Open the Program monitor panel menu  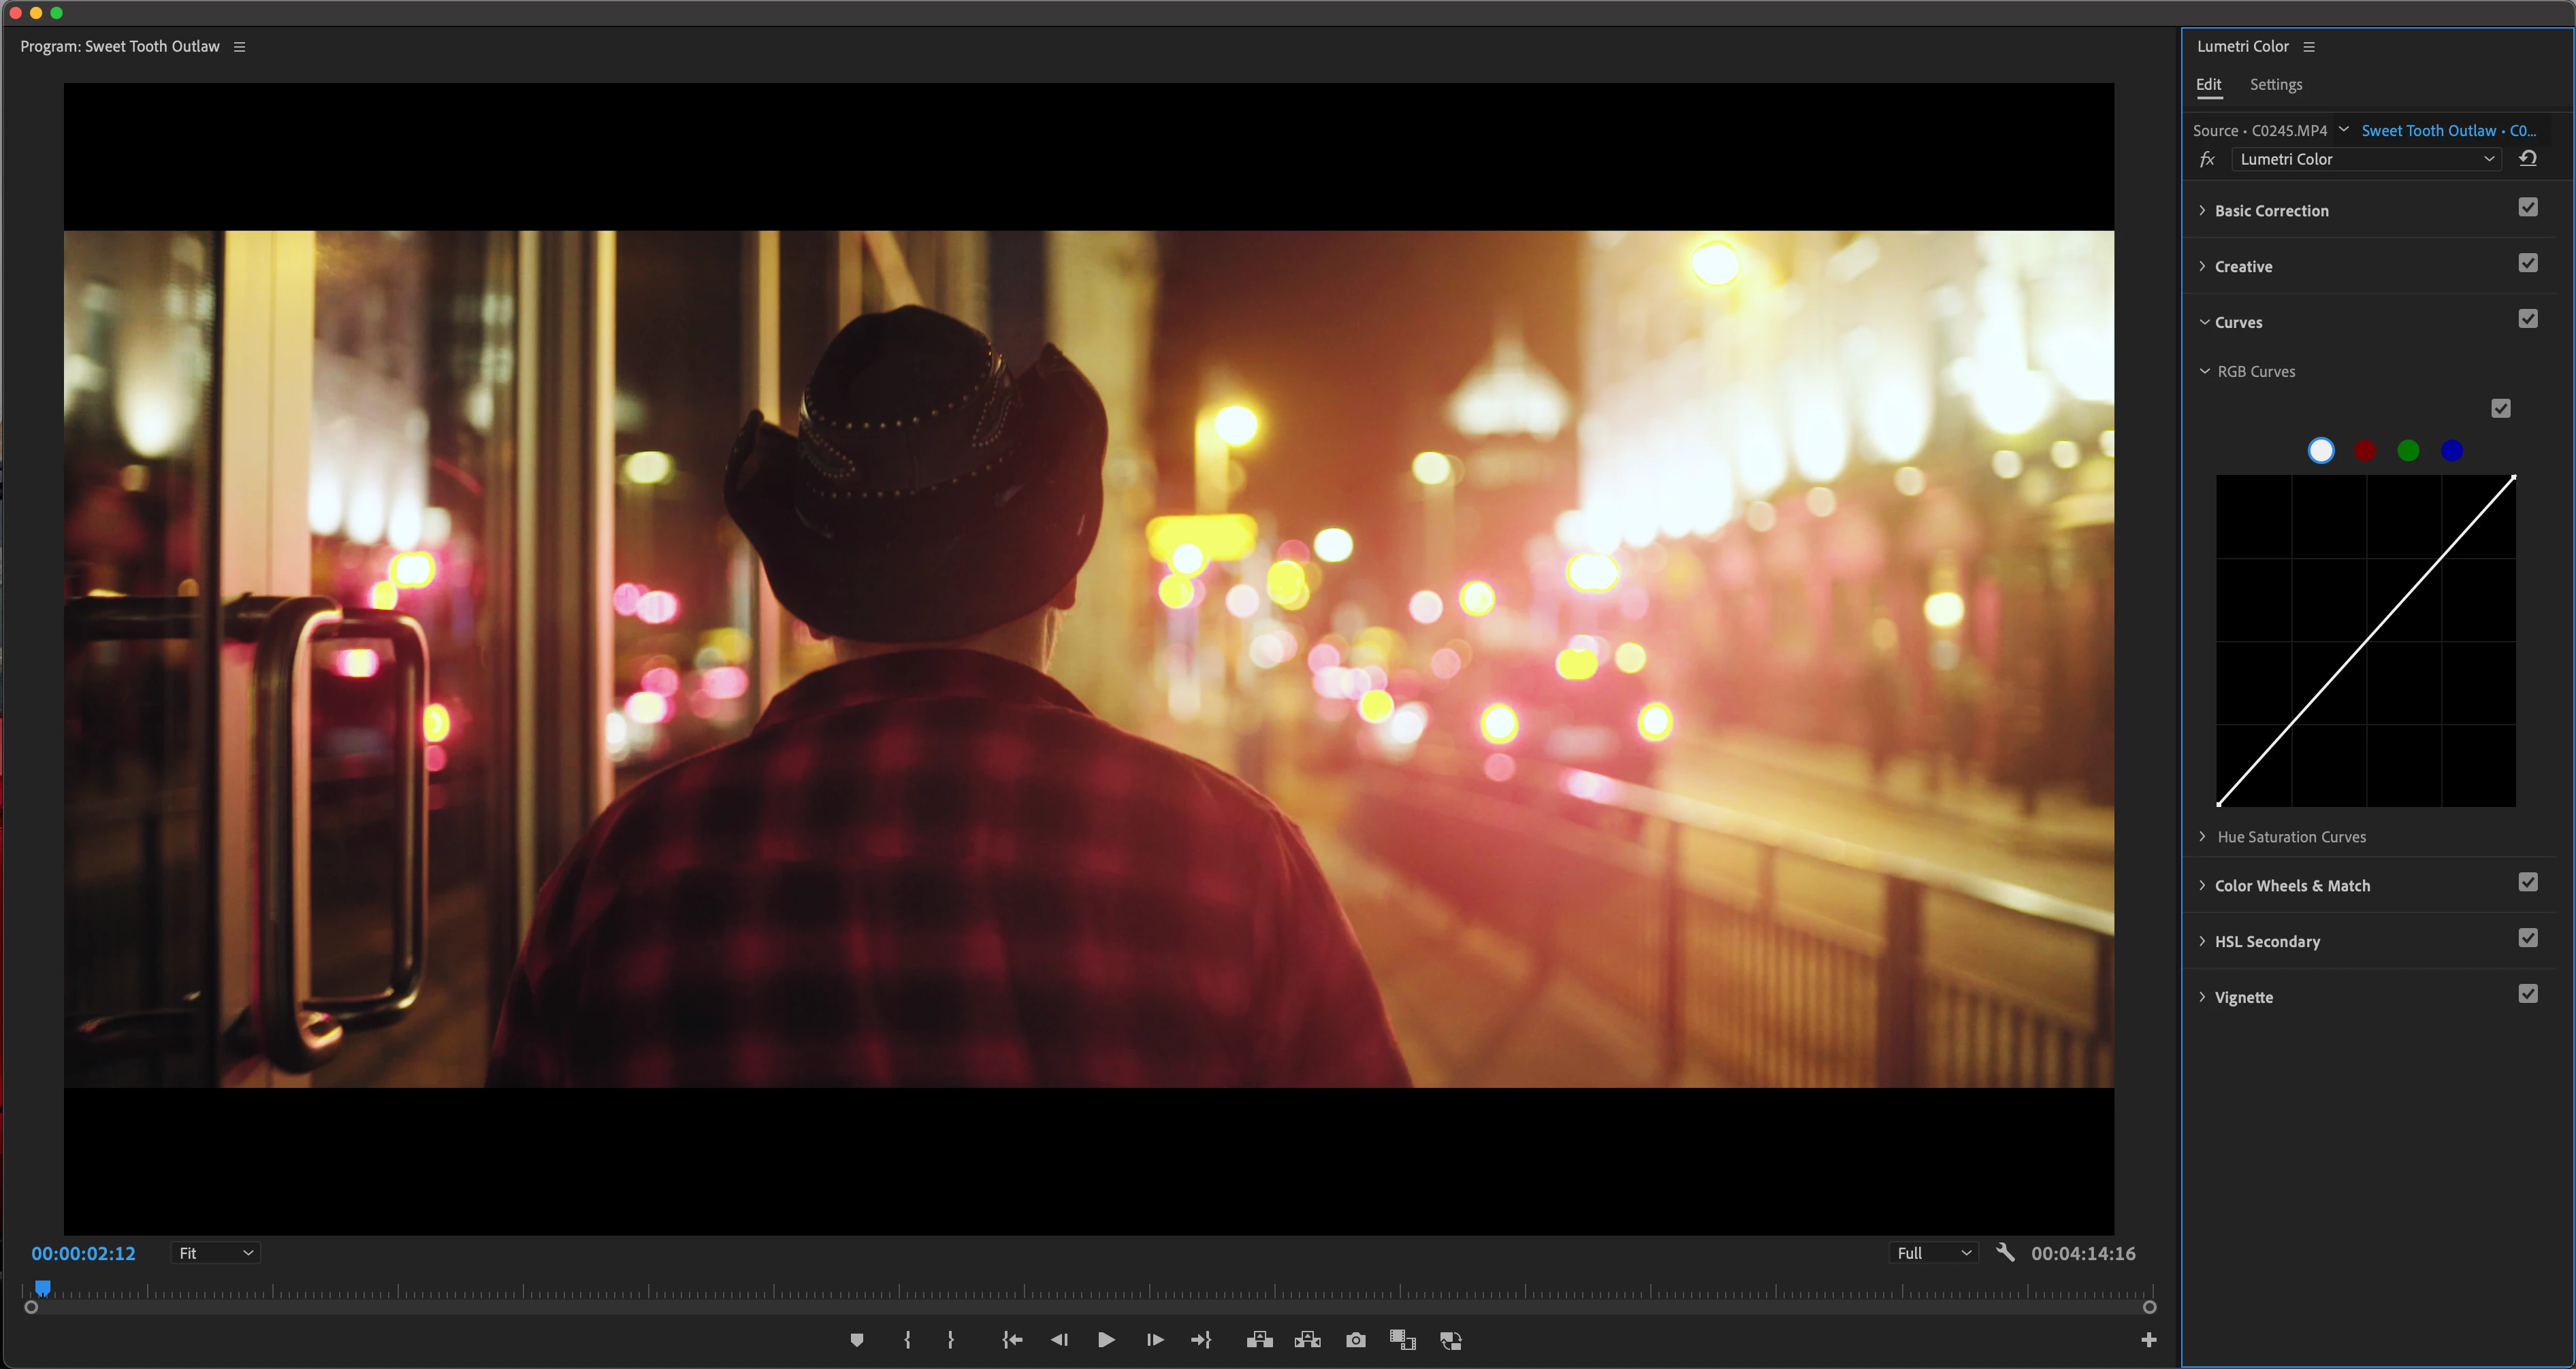(239, 47)
